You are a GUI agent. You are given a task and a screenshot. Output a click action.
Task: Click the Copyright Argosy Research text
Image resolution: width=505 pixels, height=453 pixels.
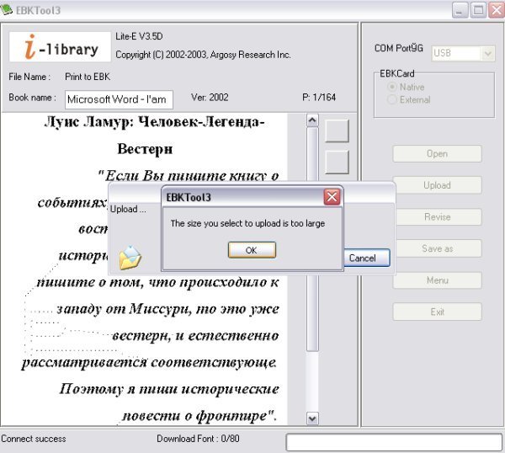pos(203,55)
